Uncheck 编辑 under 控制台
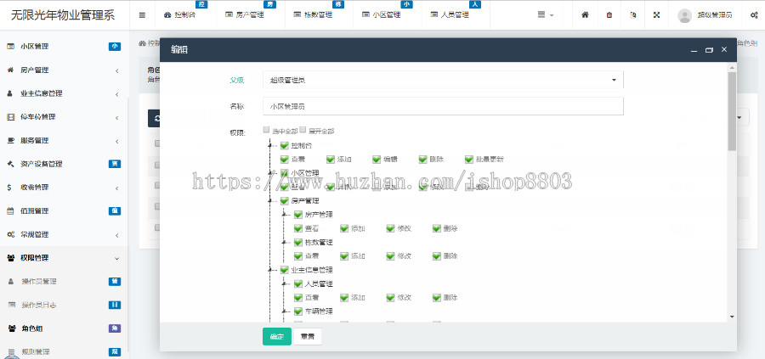The width and height of the screenshot is (765, 359). 377,159
